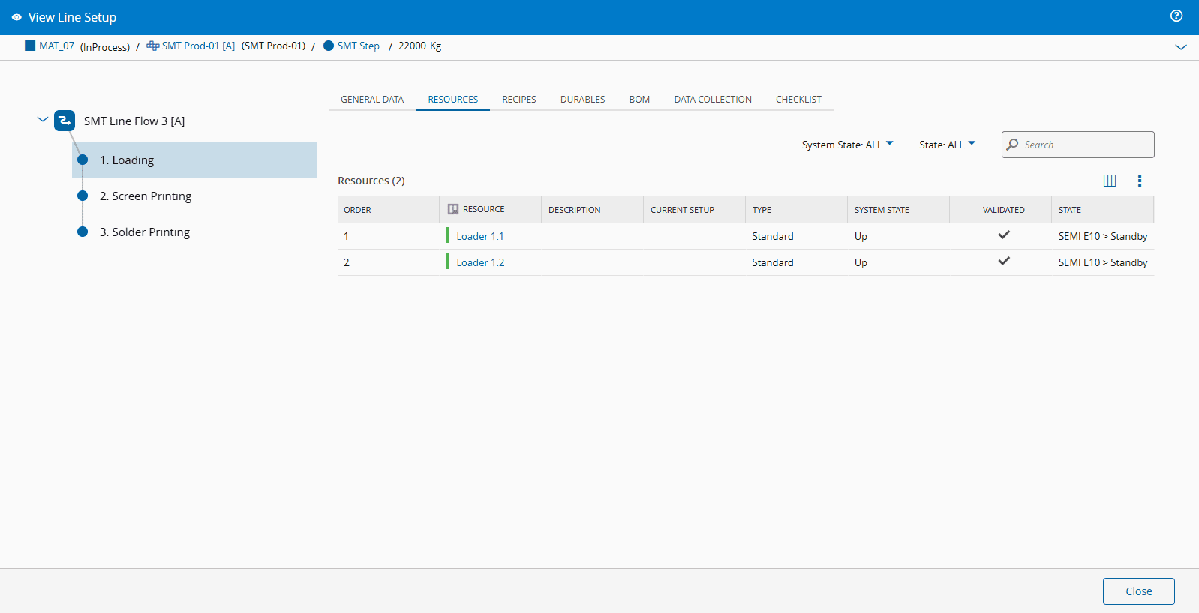Click the Validated checkmark for Loader 1.2
Screen dimensions: 1199x613
[1003, 262]
